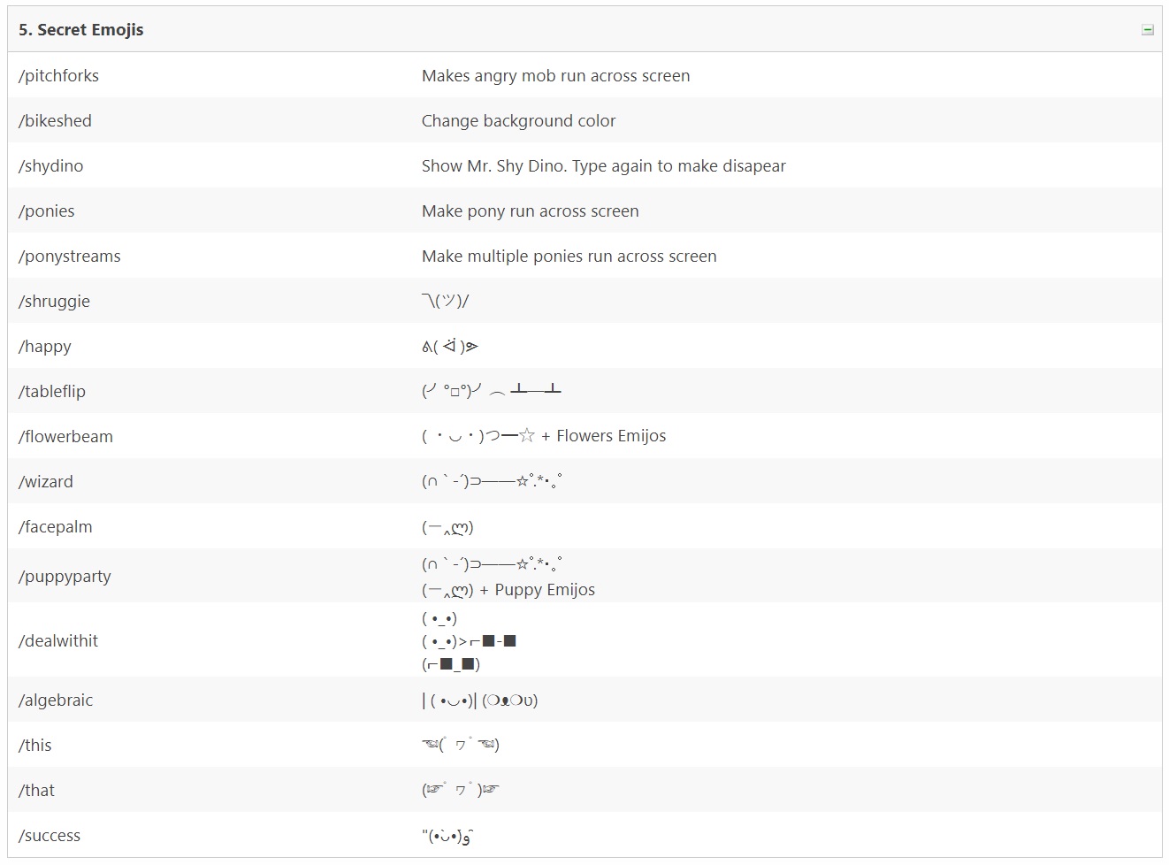Click the /wizard command
The image size is (1169, 865).
pyautogui.click(x=46, y=481)
